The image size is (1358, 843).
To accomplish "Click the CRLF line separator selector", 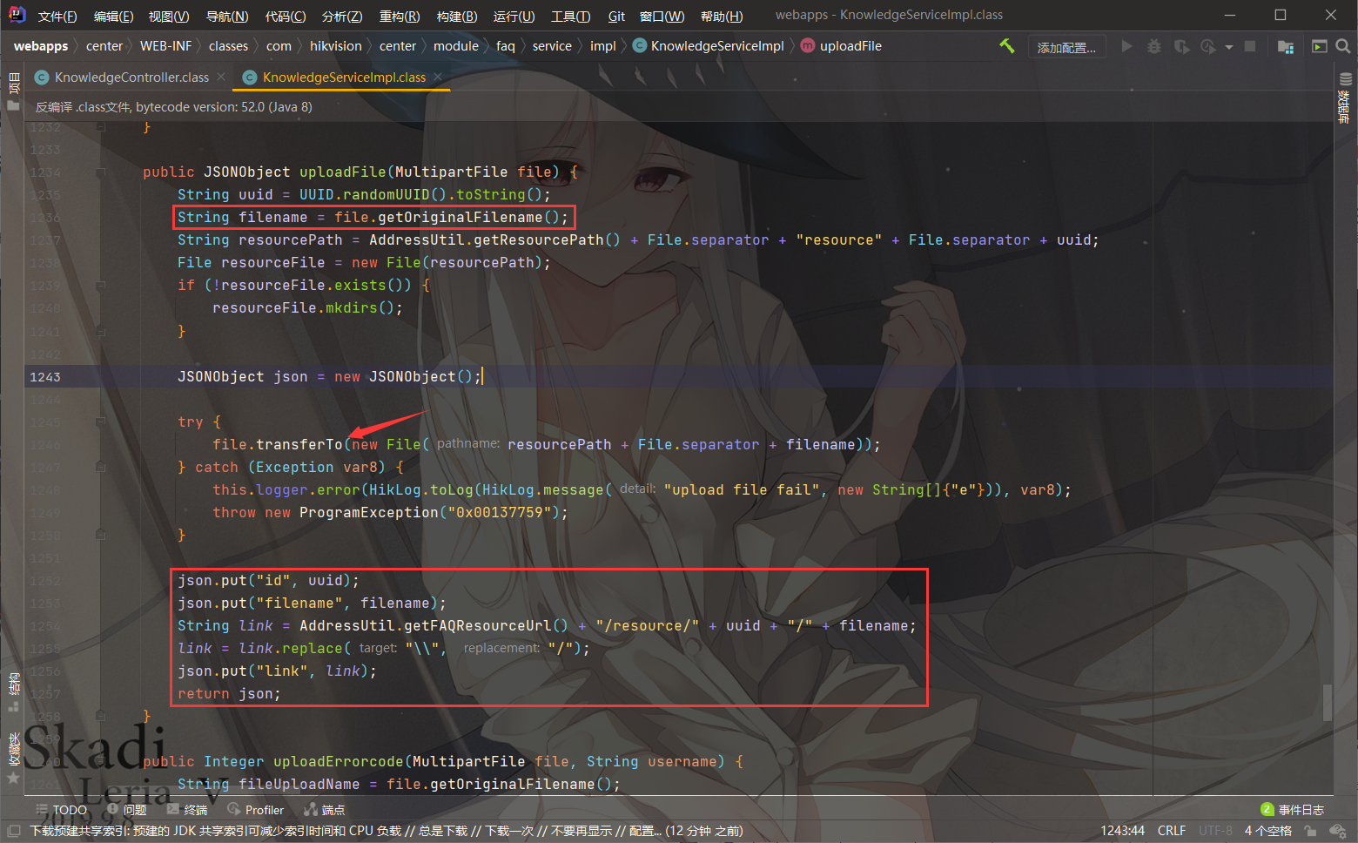I will tap(1172, 831).
